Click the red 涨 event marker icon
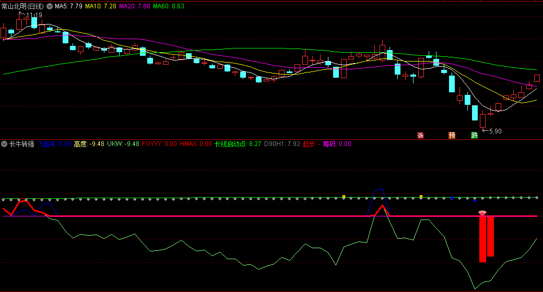 pyautogui.click(x=420, y=135)
